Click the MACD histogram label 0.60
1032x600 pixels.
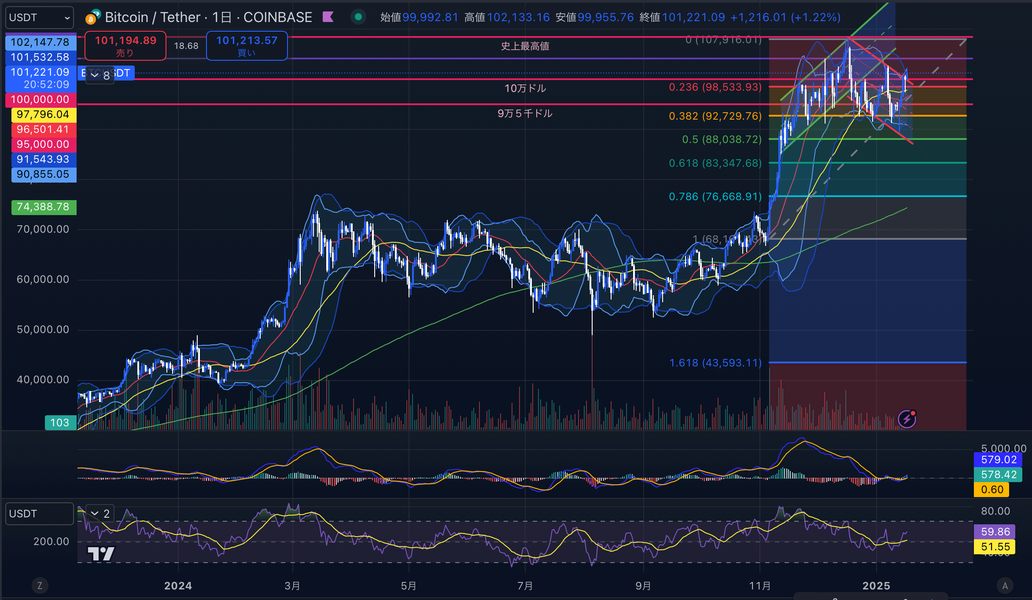(x=991, y=490)
